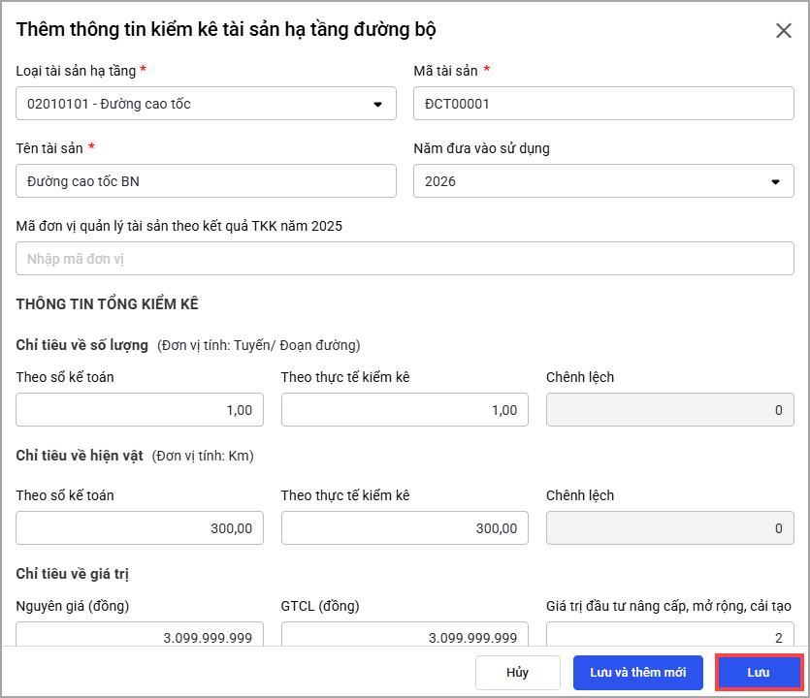Click the quantity Chênh lệch field
This screenshot has height=698, width=810.
tap(669, 410)
